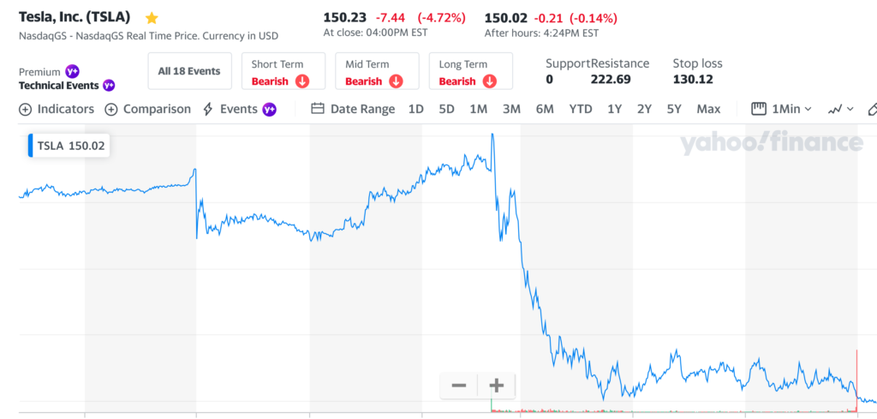Zoom out with the minus button
Viewport: 877px width, 419px height.
pos(459,386)
